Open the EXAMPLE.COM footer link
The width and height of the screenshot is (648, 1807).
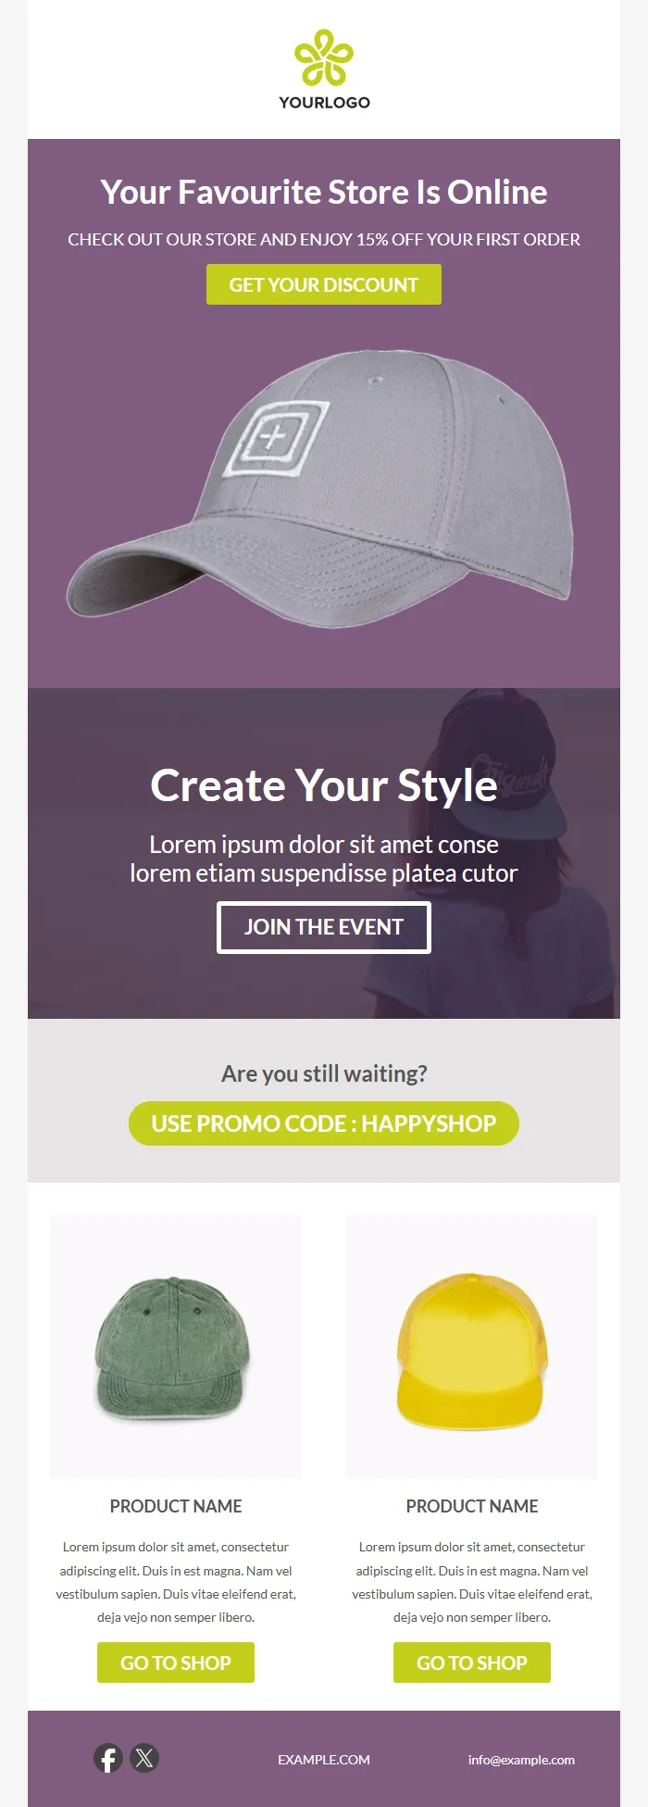pos(324,1760)
